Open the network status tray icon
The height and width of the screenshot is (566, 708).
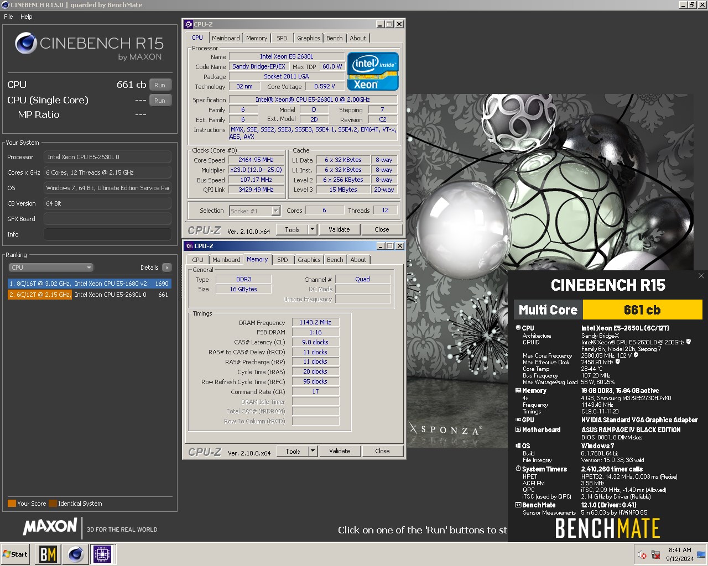[655, 554]
